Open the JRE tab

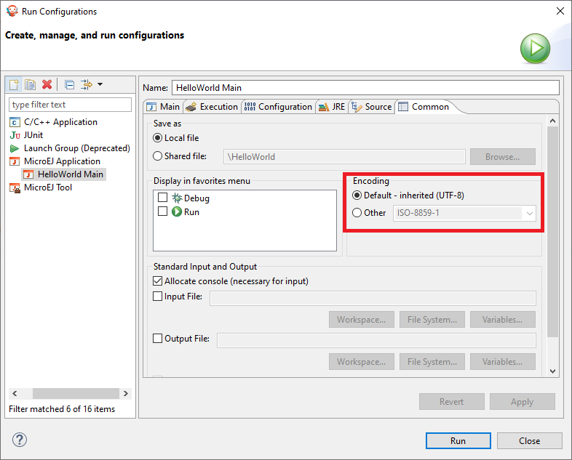pos(333,107)
